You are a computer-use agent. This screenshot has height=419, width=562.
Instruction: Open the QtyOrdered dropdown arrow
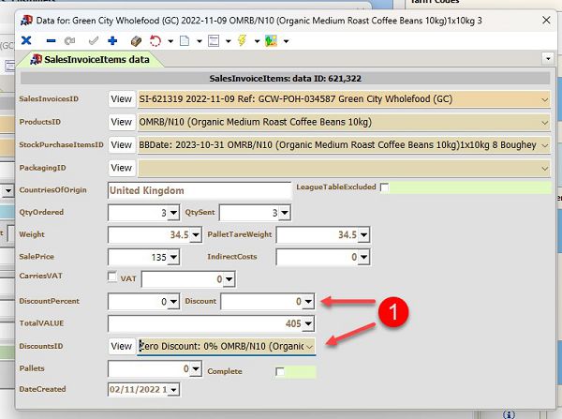click(173, 213)
